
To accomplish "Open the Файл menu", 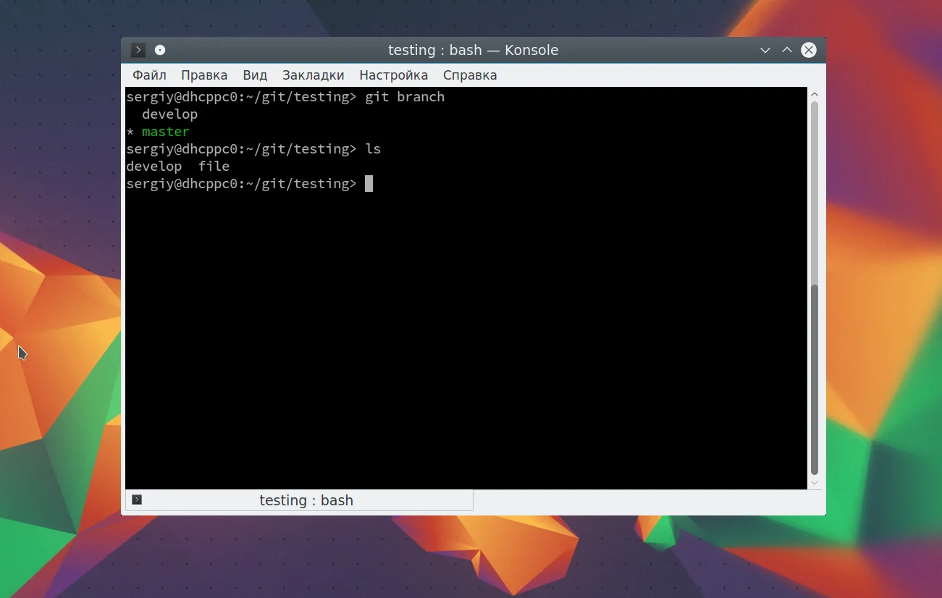I will (x=149, y=75).
